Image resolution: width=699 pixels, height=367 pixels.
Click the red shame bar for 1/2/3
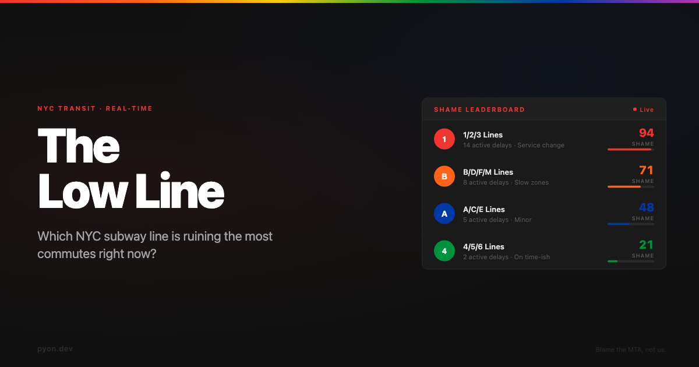[630, 150]
